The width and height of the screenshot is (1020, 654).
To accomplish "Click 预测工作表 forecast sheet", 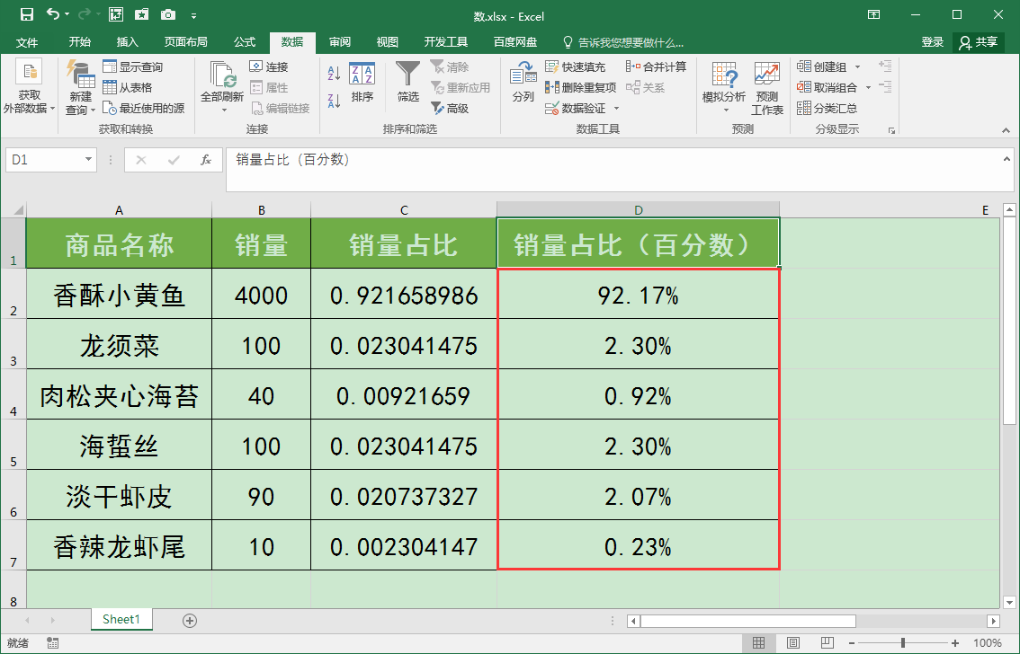I will (767, 89).
